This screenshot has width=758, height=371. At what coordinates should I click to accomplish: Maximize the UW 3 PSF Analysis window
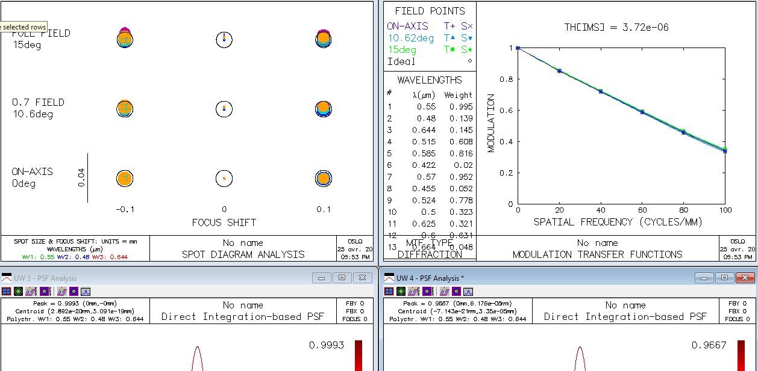pyautogui.click(x=342, y=278)
